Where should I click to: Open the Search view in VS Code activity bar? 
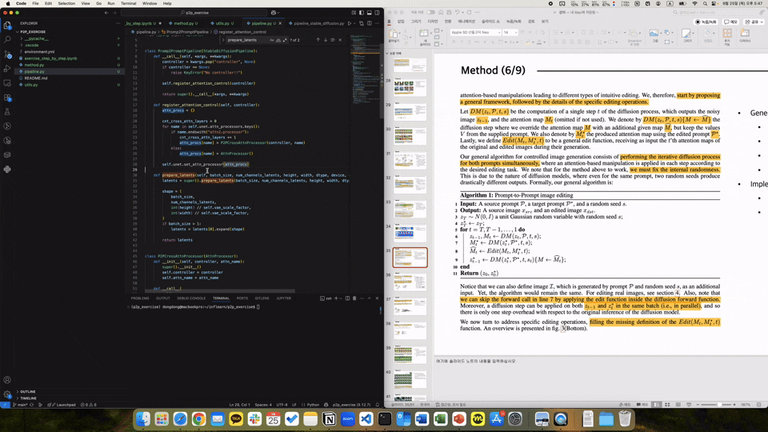click(x=7, y=39)
